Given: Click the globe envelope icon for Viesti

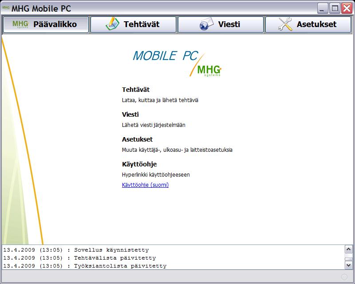Looking at the screenshot, I should coord(206,24).
